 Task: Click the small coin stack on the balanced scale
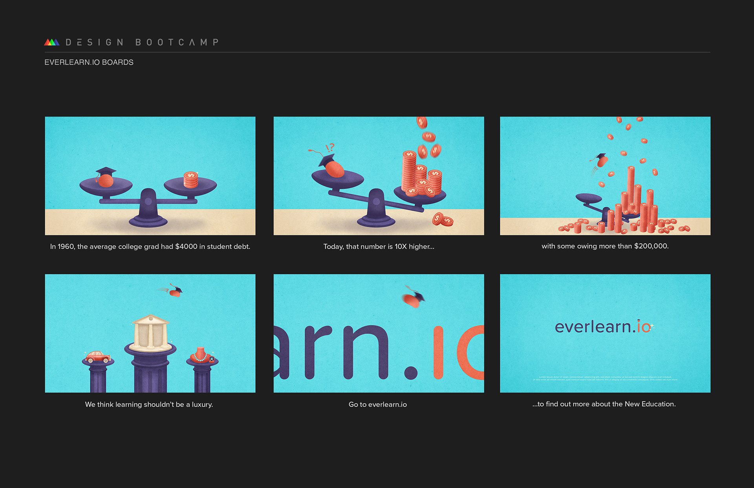191,180
